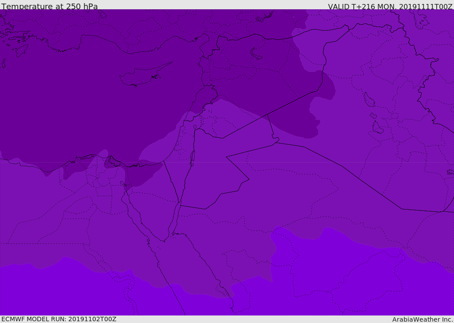The height and width of the screenshot is (323, 454).
Task: Click the Sea of Galilee lake
Action: point(195,128)
